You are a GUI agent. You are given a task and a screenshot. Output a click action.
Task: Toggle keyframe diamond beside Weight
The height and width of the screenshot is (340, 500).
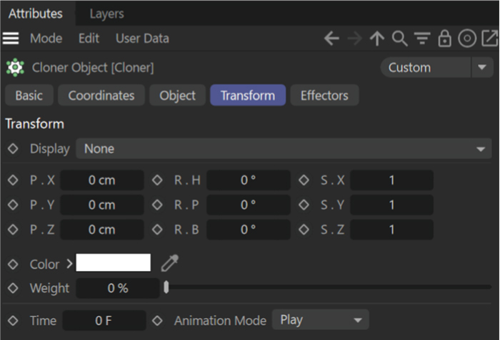pyautogui.click(x=13, y=288)
